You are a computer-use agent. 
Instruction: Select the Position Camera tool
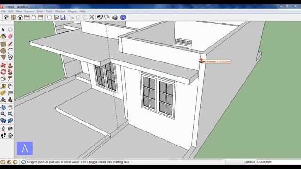(x=3, y=129)
